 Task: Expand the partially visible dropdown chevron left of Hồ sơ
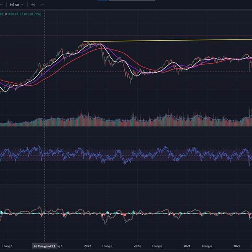point(1,5)
